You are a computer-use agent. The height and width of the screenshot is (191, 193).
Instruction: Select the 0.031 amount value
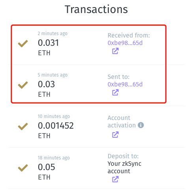click(48, 43)
